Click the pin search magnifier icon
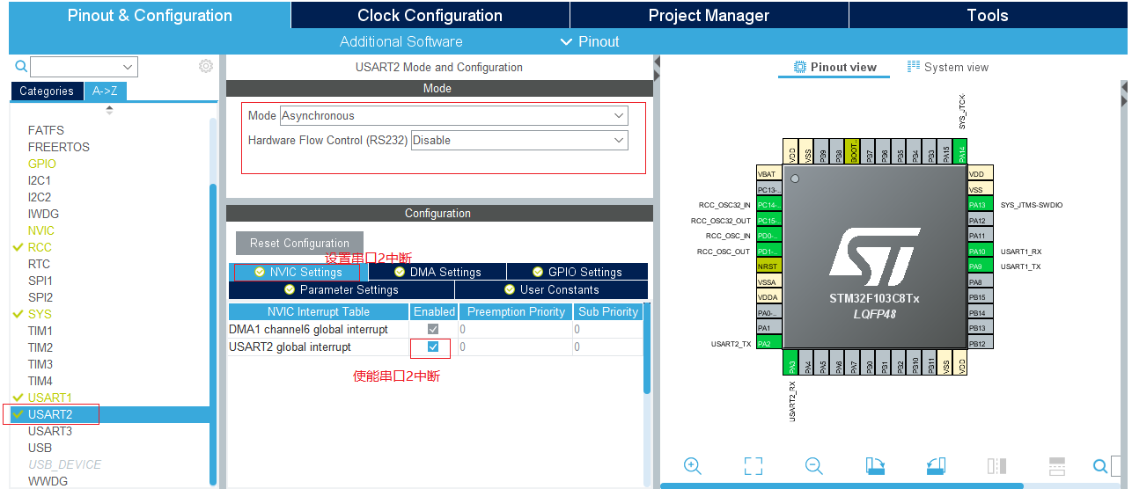This screenshot has height=489, width=1132. [x=1100, y=466]
